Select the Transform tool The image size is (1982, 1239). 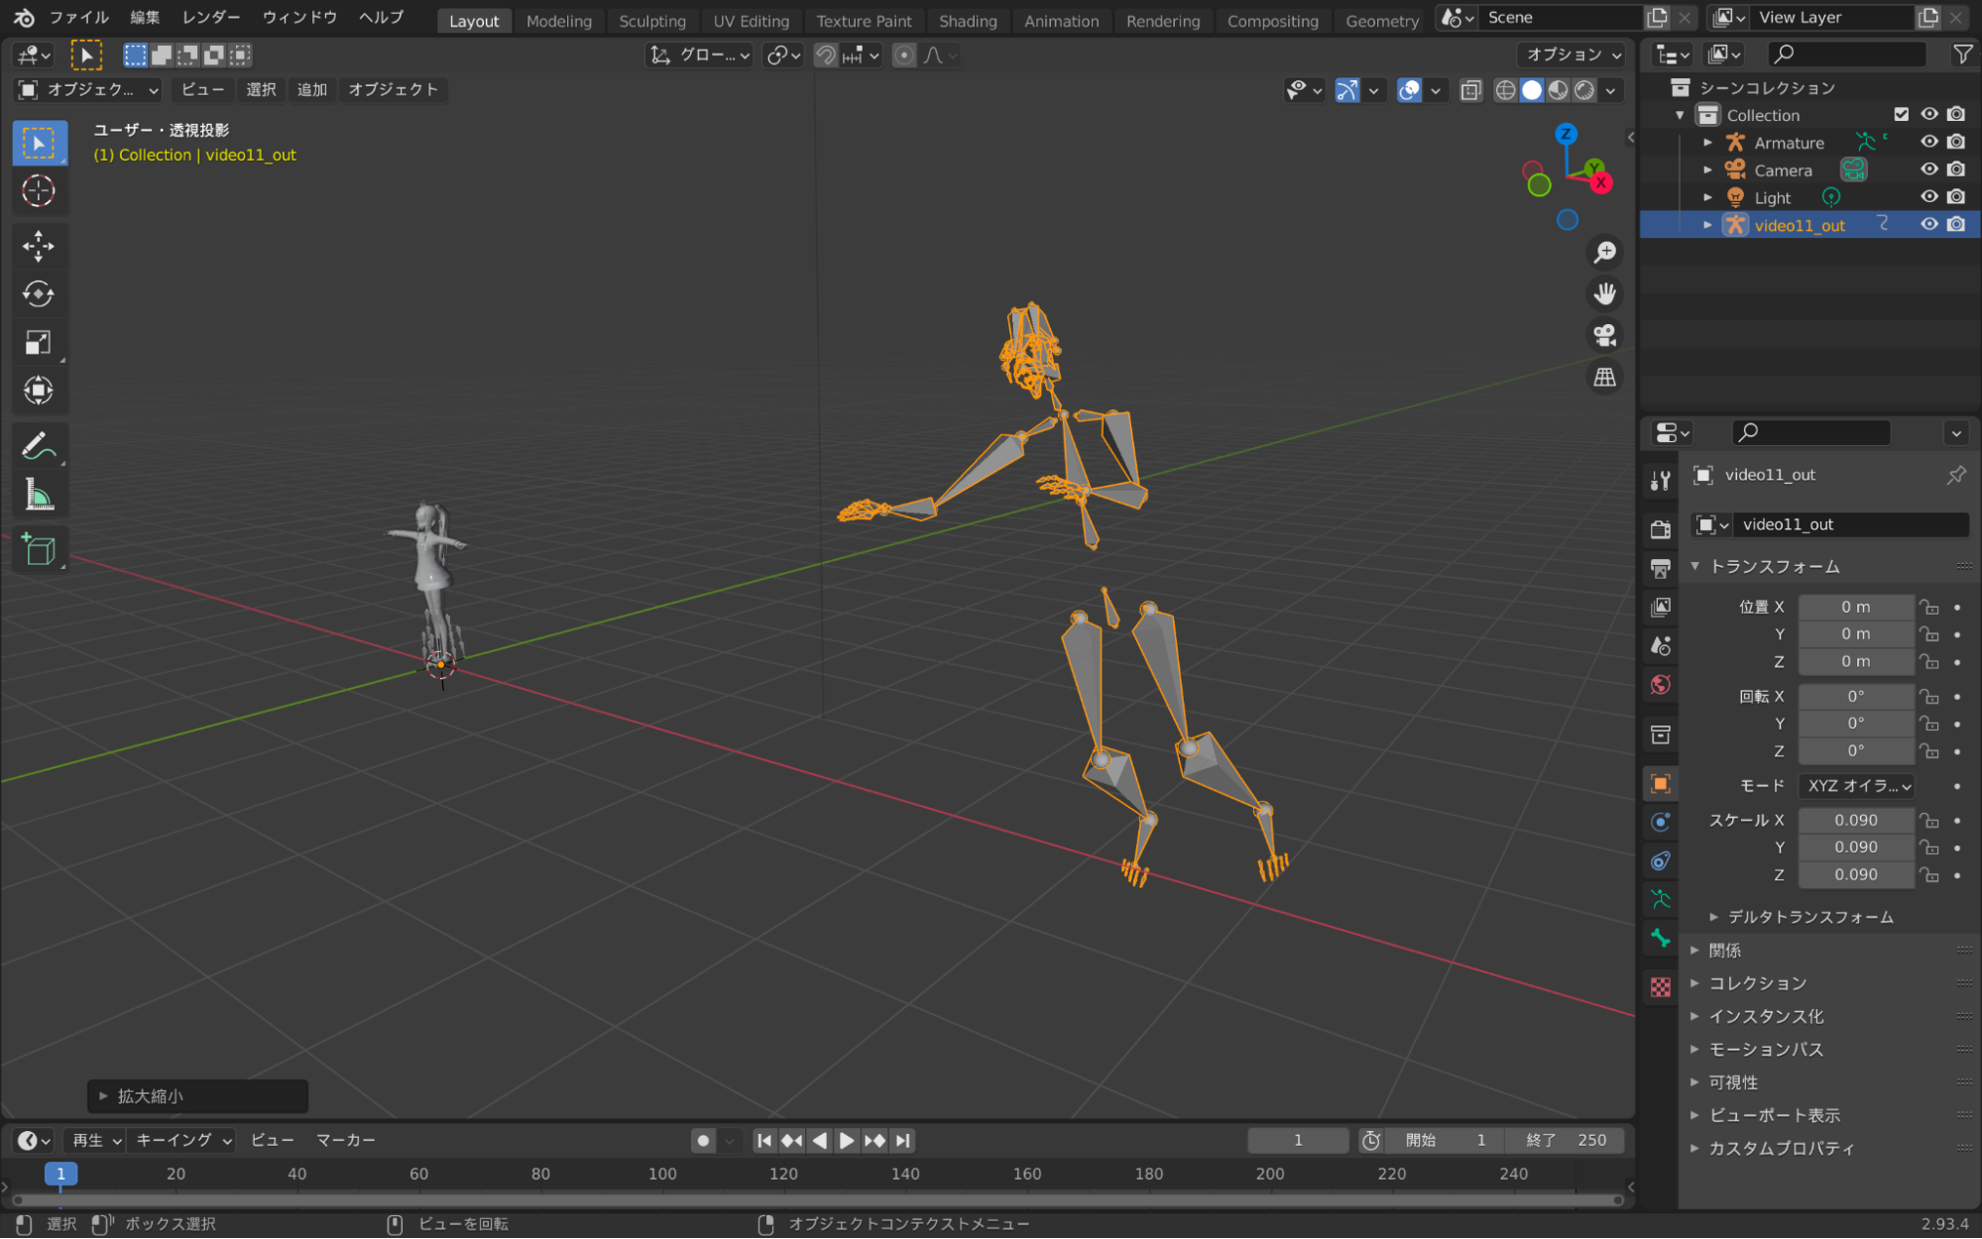click(x=39, y=391)
